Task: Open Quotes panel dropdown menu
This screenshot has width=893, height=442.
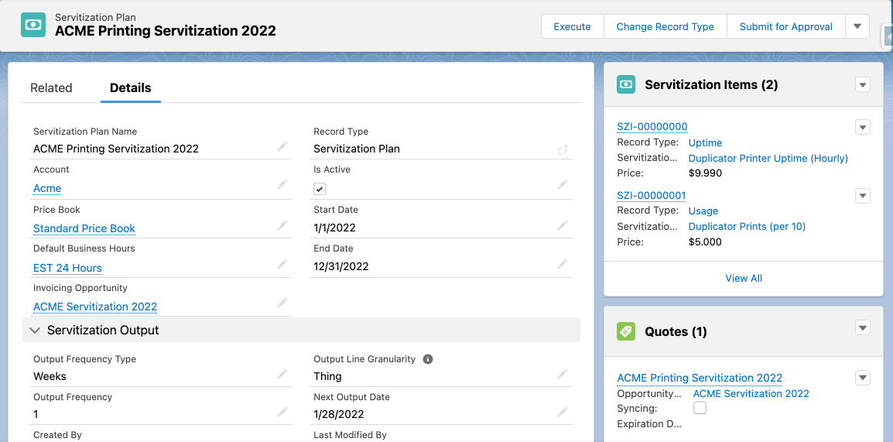Action: pos(863,327)
